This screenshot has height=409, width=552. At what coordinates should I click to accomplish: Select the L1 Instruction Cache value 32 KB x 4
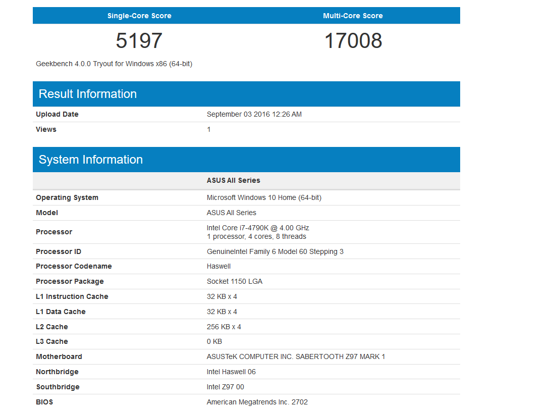222,296
